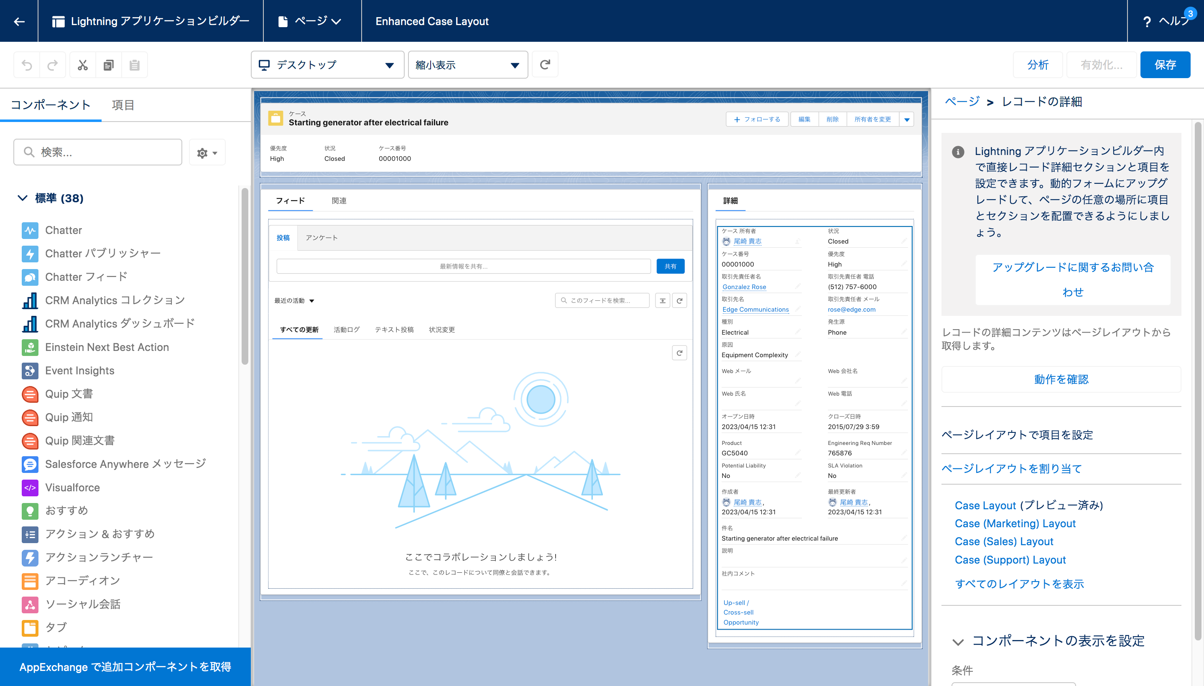Screen dimensions: 1204x686
Task: Click the copy icon in toolbar
Action: (x=108, y=65)
